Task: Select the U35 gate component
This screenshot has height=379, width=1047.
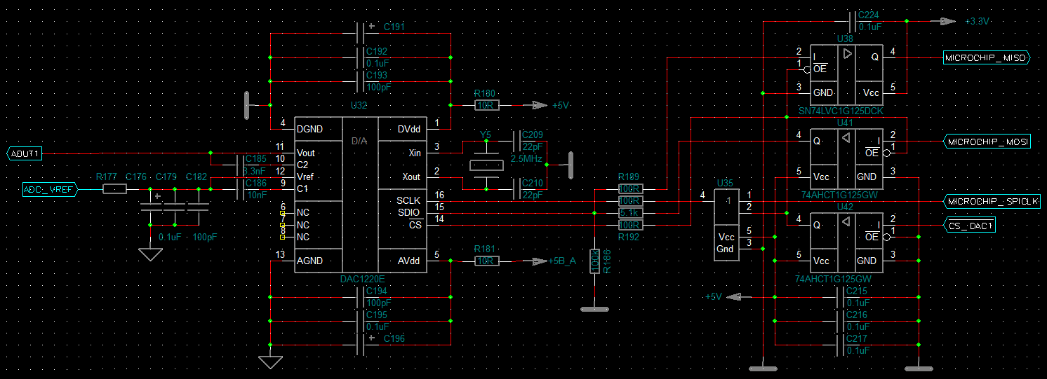Action: (x=727, y=225)
